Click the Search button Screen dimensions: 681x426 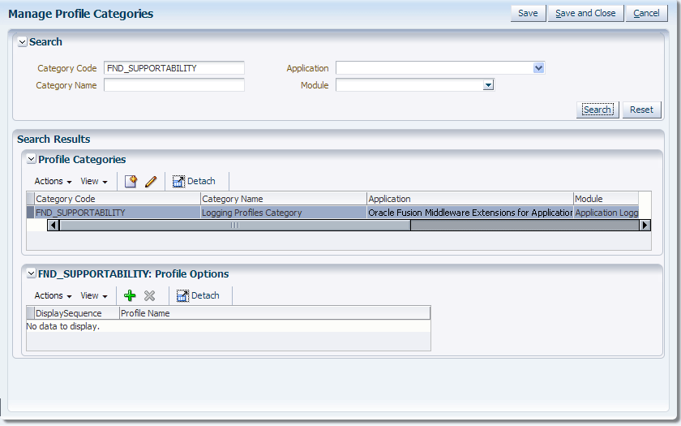tap(597, 110)
